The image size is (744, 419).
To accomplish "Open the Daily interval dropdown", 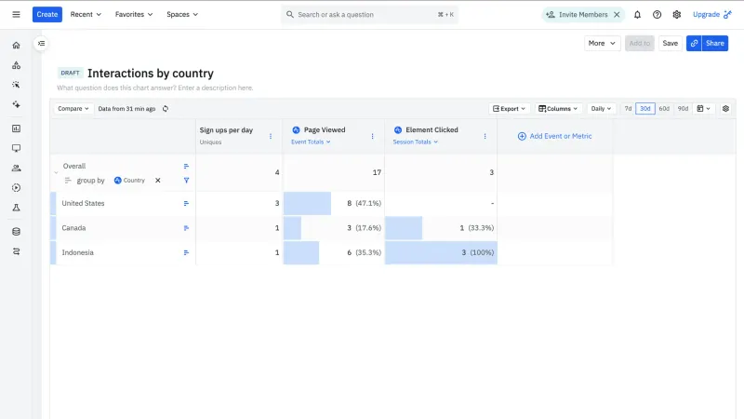I will click(x=601, y=109).
